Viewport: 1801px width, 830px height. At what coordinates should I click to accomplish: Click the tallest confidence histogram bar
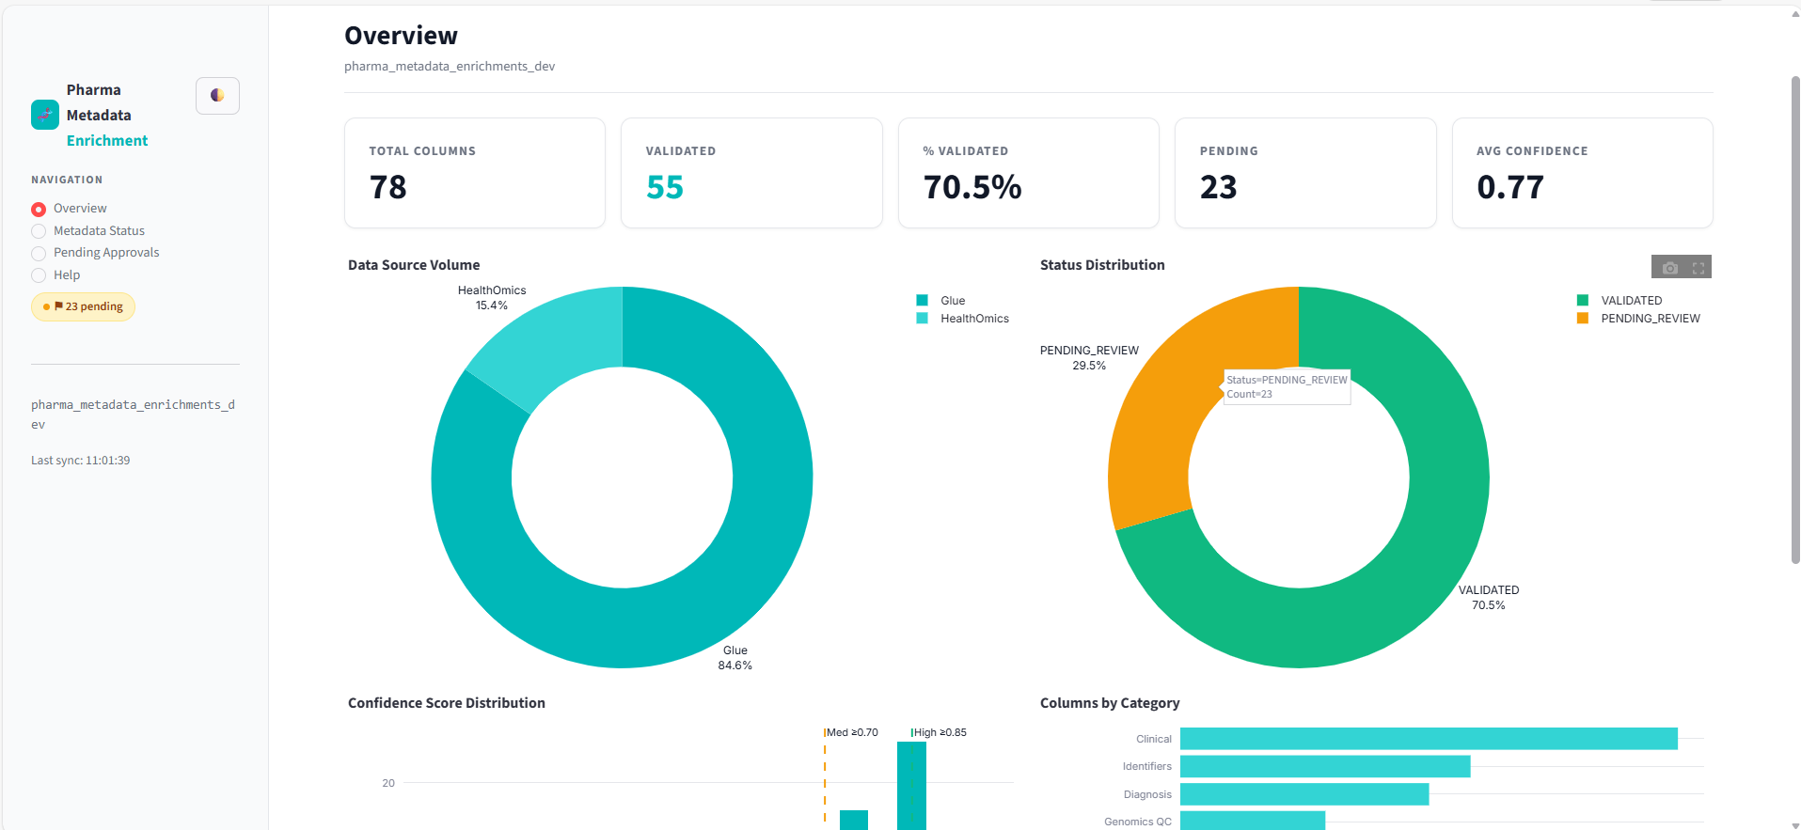911,786
